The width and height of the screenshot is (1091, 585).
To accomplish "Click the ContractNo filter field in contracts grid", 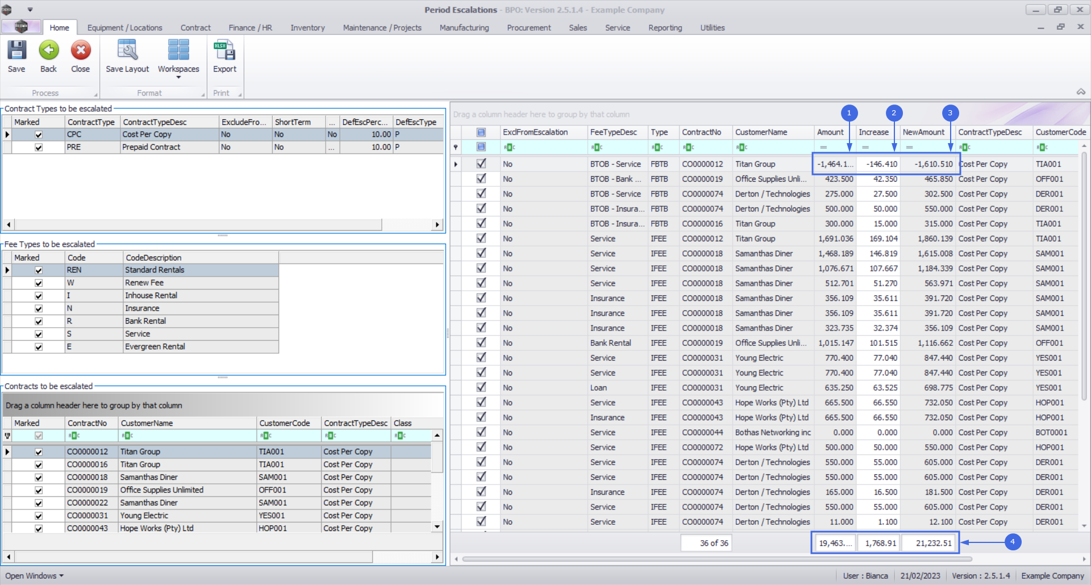I will coord(91,436).
